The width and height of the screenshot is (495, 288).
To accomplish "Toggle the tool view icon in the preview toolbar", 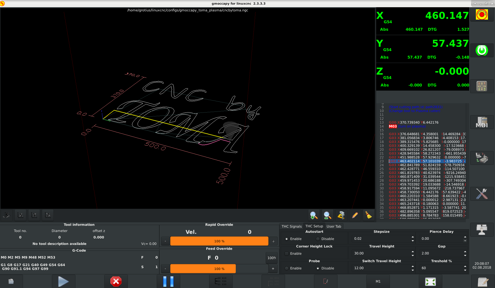I will click(x=341, y=215).
